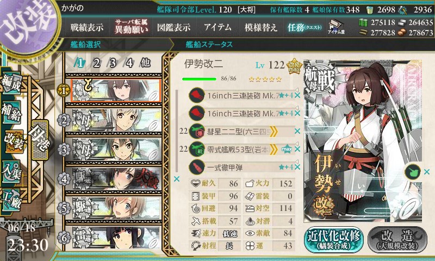Screen dimensions: 435x261
Task: Open the 図鑑表示 encyclopedia menu
Action: click(173, 27)
